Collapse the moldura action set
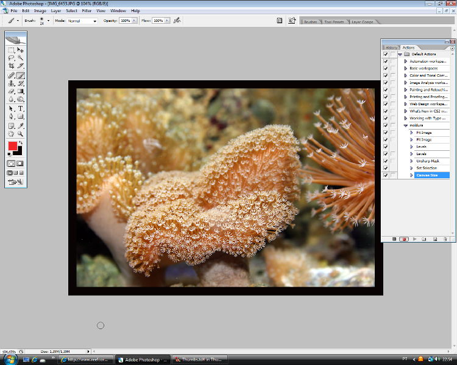Viewport: 457px width, 365px height. click(x=406, y=125)
